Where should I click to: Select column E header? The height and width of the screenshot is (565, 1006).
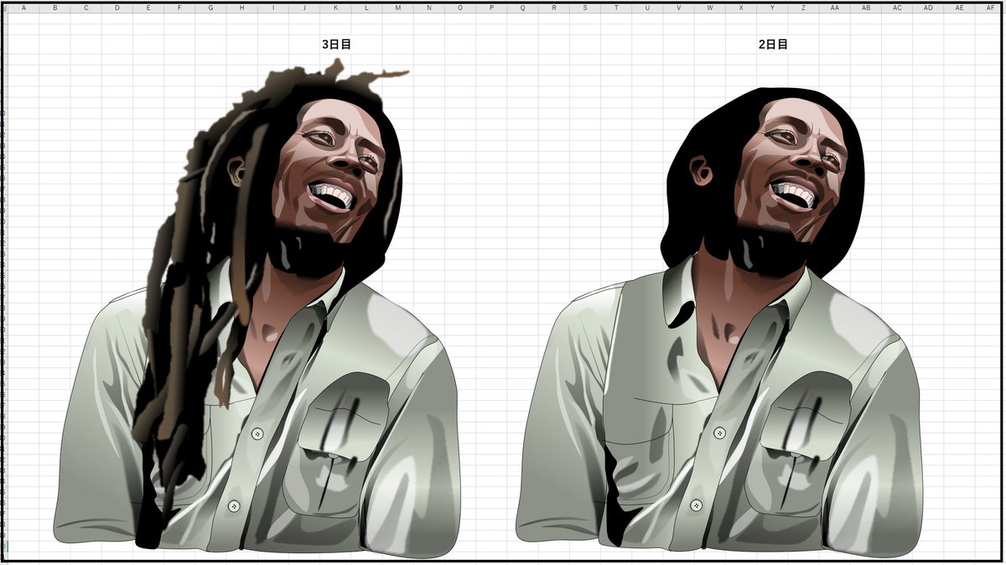[x=148, y=8]
